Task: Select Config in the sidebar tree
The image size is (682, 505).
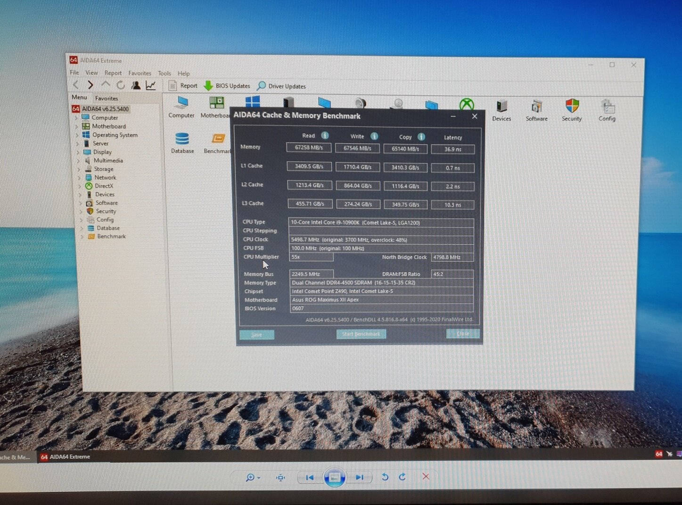Action: (105, 220)
